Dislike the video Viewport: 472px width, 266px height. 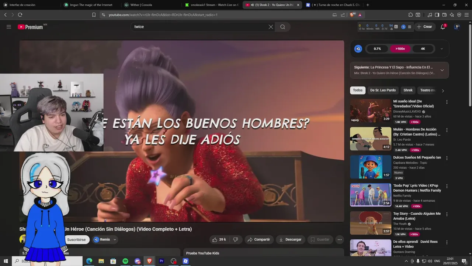(236, 239)
